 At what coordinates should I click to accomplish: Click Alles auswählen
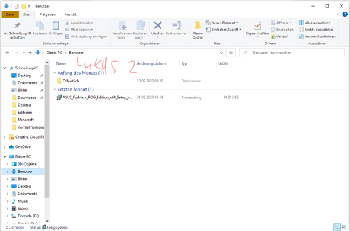(x=315, y=23)
